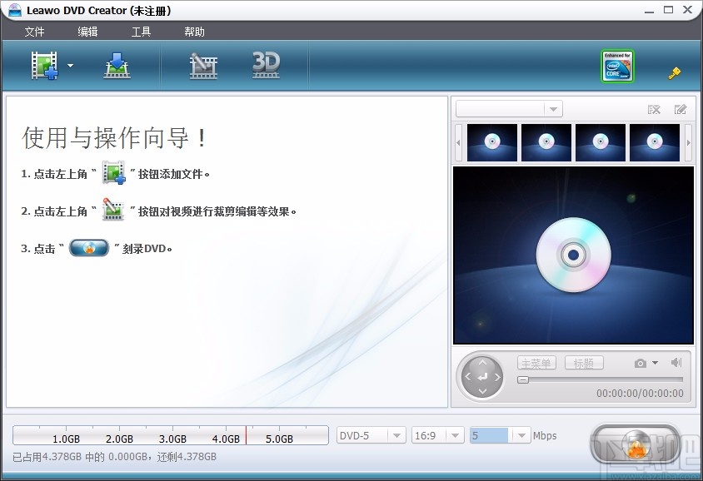Click the bitrate value field showing 5
The height and width of the screenshot is (481, 703).
point(489,435)
